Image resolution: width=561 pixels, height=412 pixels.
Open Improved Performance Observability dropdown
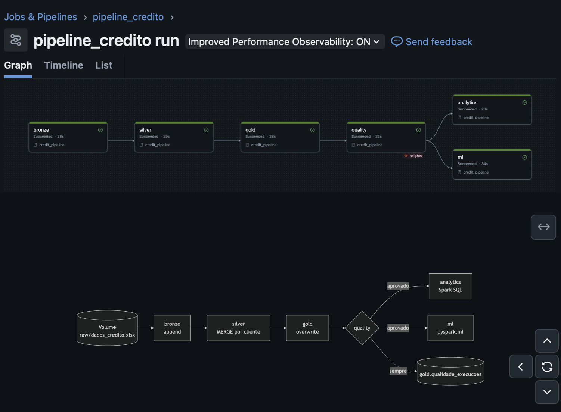285,42
